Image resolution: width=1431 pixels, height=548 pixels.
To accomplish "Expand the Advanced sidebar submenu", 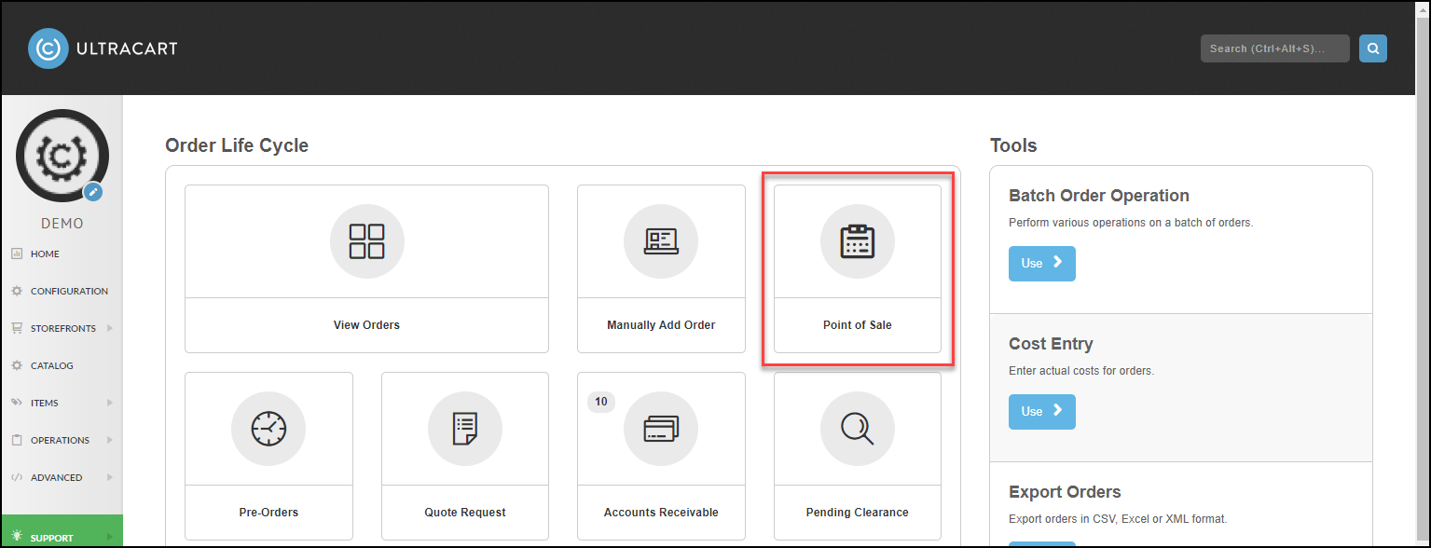I will point(109,477).
